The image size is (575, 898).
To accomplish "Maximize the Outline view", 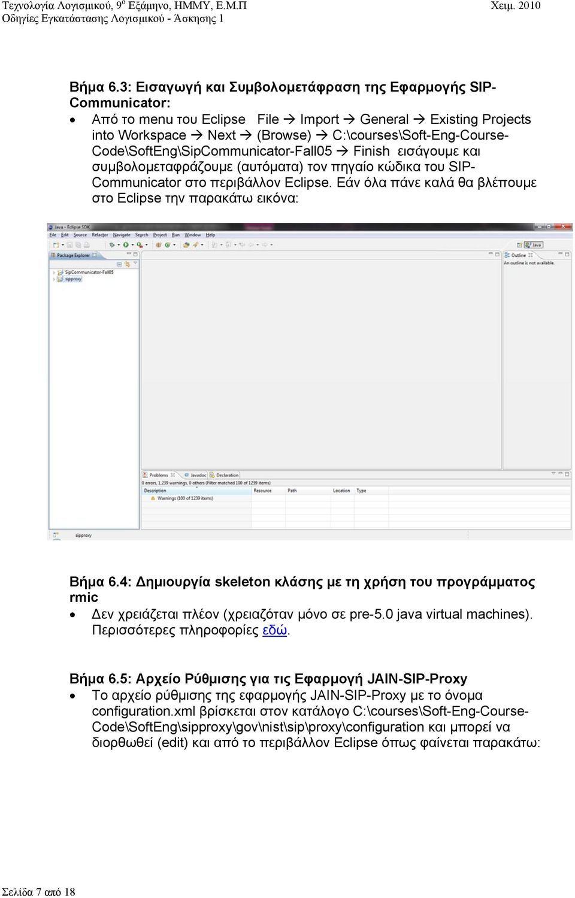I will (x=567, y=255).
